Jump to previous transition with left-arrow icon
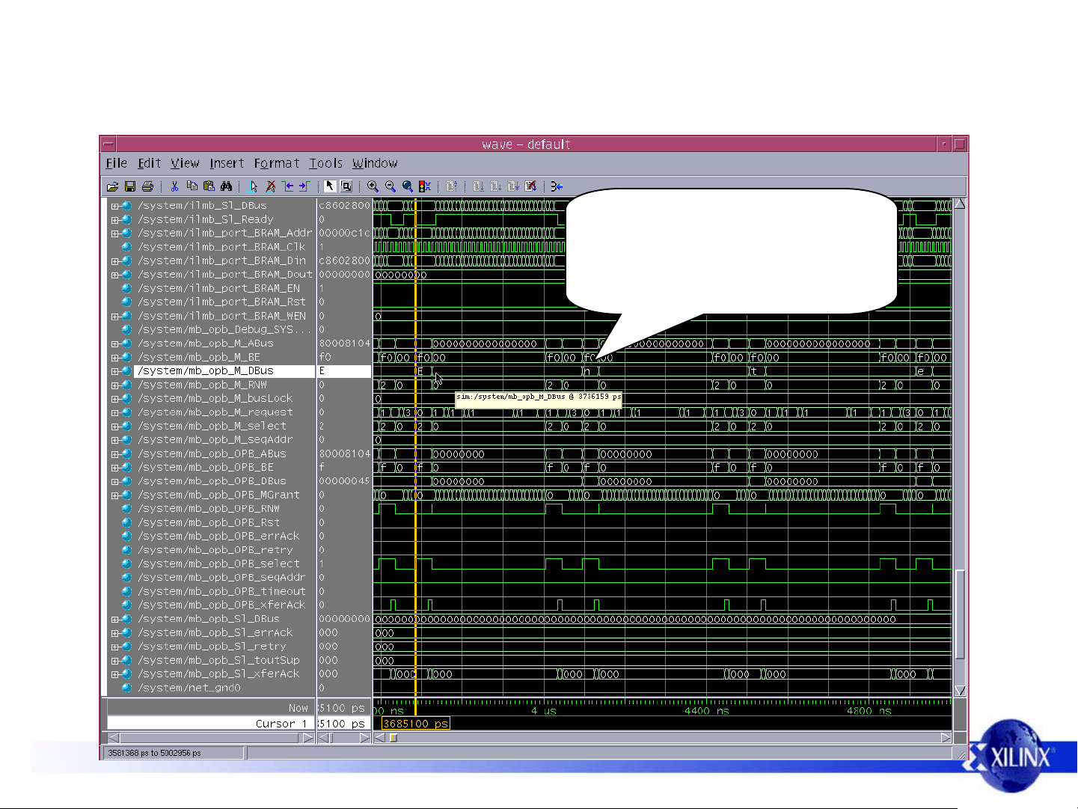This screenshot has height=809, width=1078. (288, 186)
